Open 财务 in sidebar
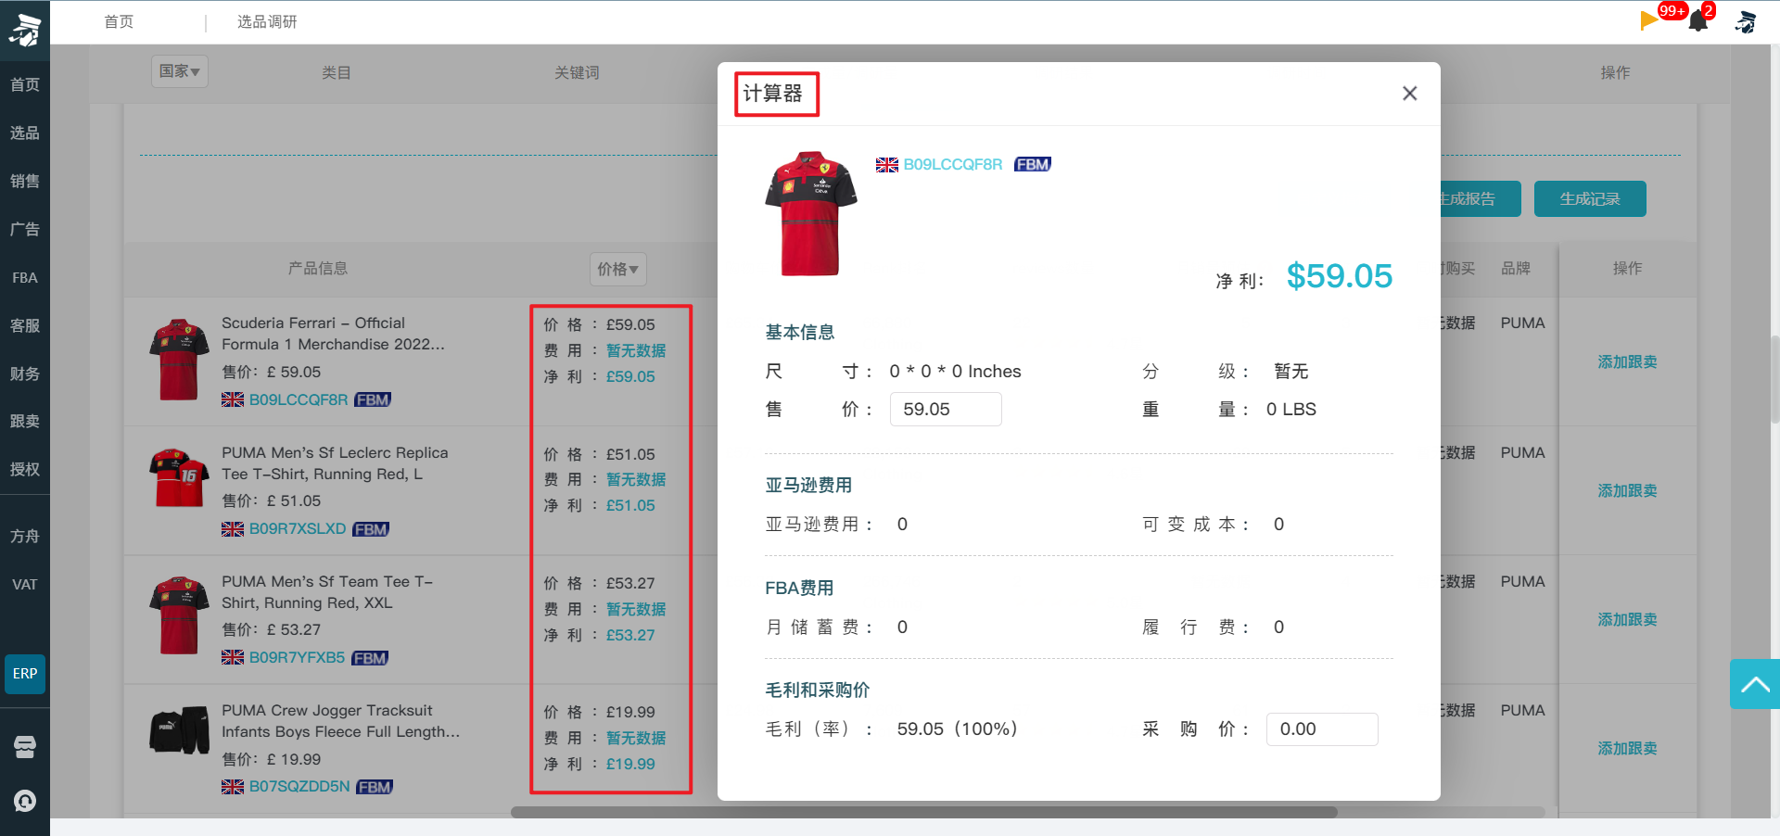The height and width of the screenshot is (836, 1780). 25,374
